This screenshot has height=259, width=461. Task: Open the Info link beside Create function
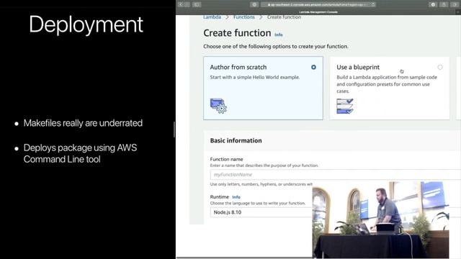tap(279, 35)
